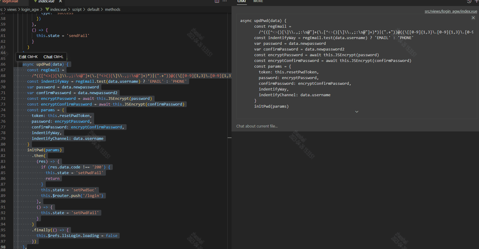Viewport: 479px width, 249px height.
Task: Focus the Chat about current file input
Action: (x=357, y=126)
